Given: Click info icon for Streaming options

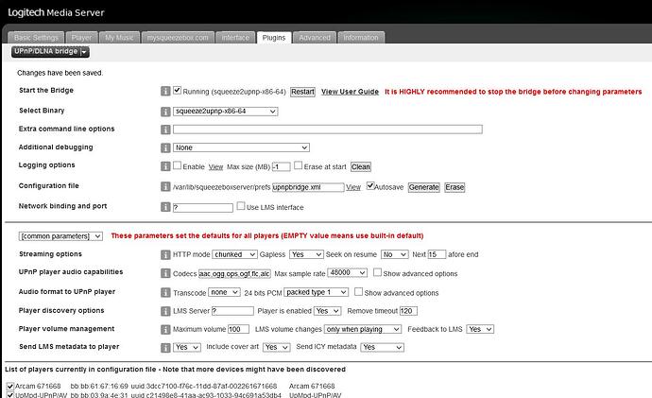Looking at the screenshot, I should (165, 254).
